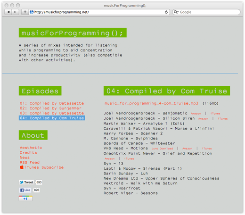Click track 'New Dreams Ltd - Upper Spheres of Consciousness'

coord(162,178)
